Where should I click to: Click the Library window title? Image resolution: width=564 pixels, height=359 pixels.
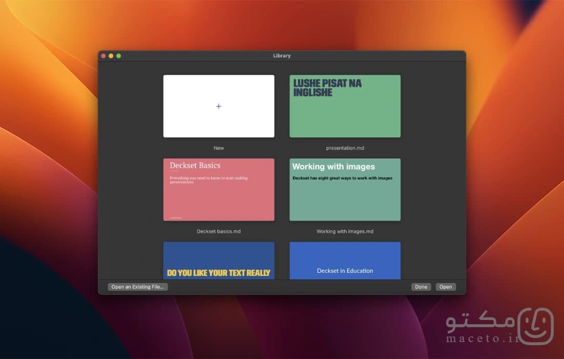[x=281, y=56]
